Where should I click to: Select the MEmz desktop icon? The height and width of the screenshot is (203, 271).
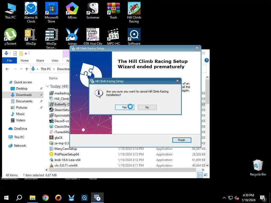(x=72, y=11)
